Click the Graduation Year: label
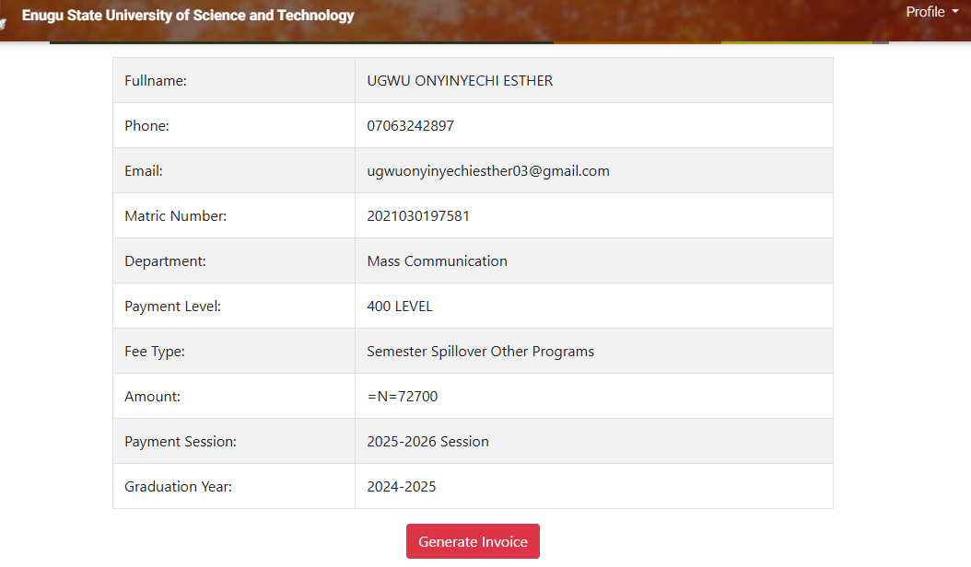The width and height of the screenshot is (971, 567). point(178,487)
